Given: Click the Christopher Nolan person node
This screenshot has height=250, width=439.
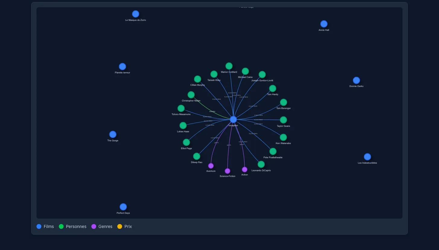Looking at the screenshot, I should [191, 95].
